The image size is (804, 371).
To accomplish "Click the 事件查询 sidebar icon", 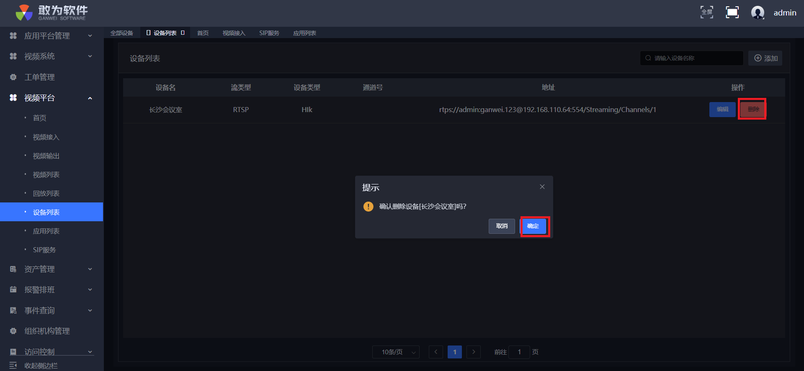I will click(13, 310).
